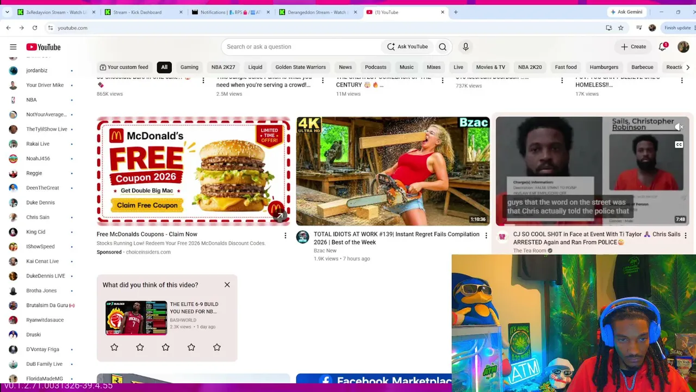Screen dimensions: 696x392
Task: Open the YouTube notifications bell
Action: 662,47
